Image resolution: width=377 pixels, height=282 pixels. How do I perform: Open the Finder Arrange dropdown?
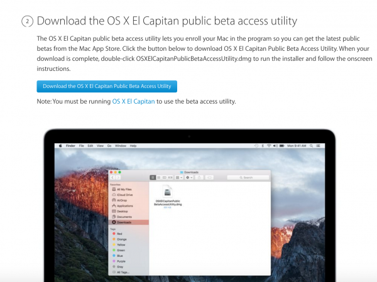point(178,178)
